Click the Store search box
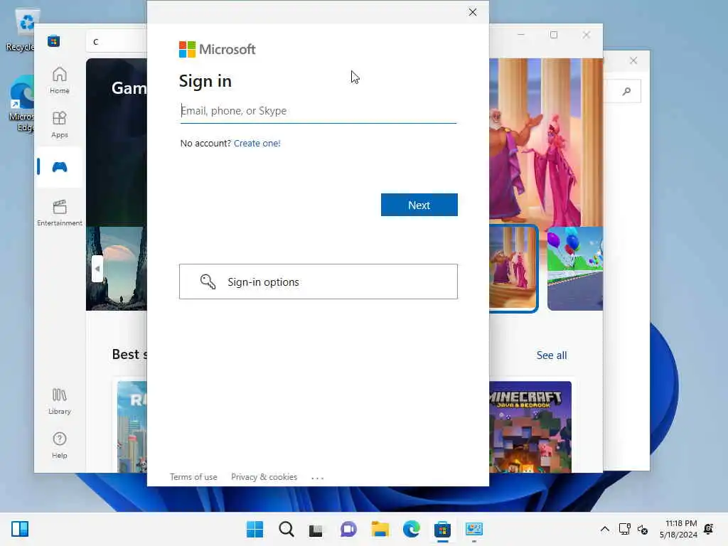Viewport: 728px width, 546px height. [117, 42]
